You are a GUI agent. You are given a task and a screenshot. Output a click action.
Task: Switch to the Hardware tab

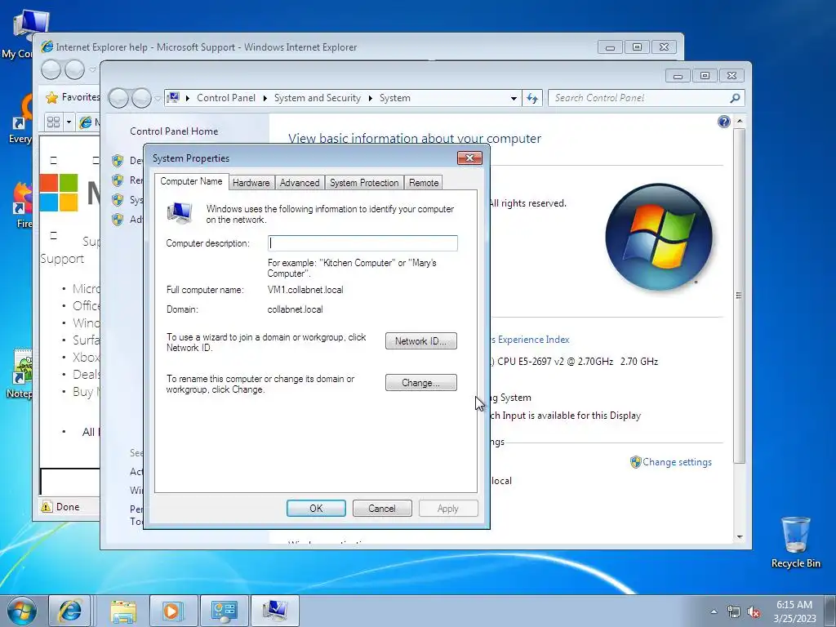tap(251, 183)
